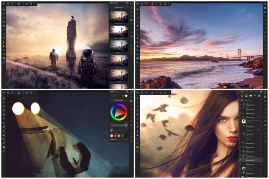
Task: Toggle visibility check of Light effect layer
Action: click(261, 134)
